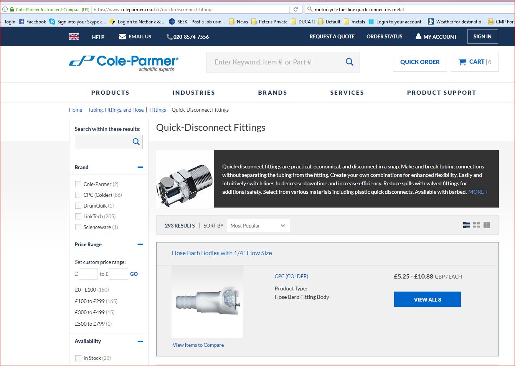Open the CMP Forum feed bookmark
This screenshot has width=515, height=366.
[x=501, y=21]
